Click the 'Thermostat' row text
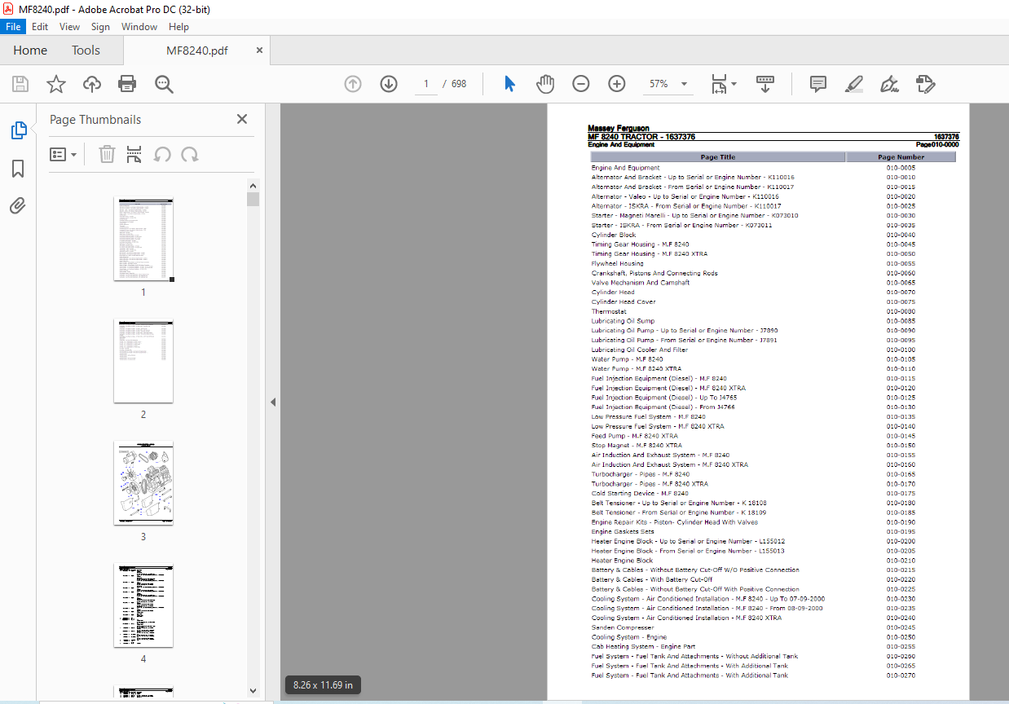This screenshot has width=1009, height=704. click(x=609, y=311)
